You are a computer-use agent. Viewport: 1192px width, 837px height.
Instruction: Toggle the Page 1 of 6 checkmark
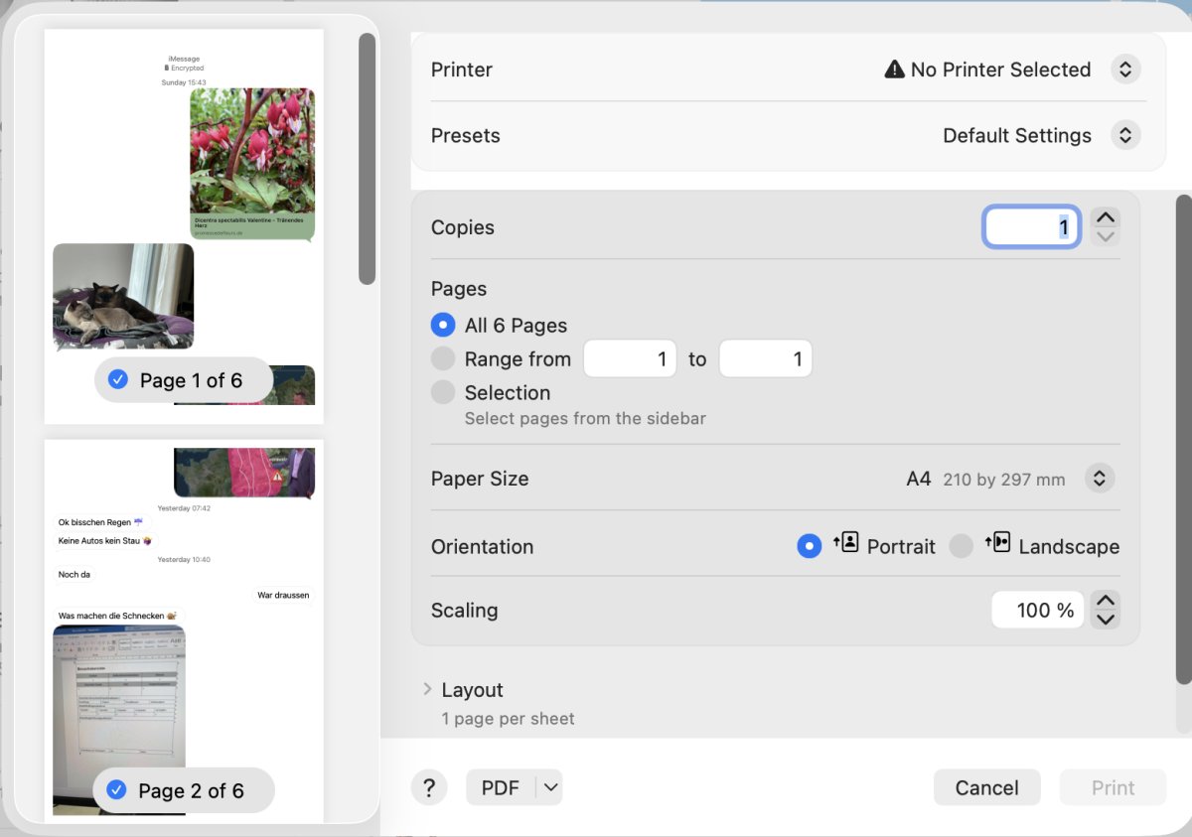pyautogui.click(x=117, y=379)
